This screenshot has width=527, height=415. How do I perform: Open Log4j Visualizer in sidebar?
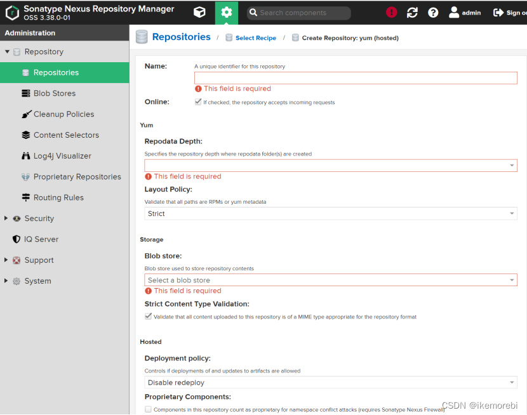click(x=65, y=156)
